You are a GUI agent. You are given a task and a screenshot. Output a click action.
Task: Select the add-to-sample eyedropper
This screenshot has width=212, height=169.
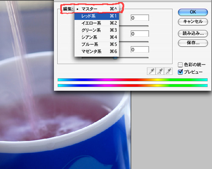click(x=160, y=71)
